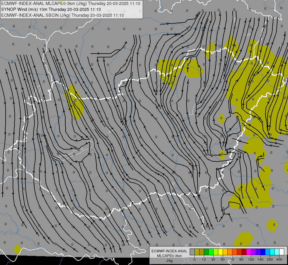Click the SYNOP Wind 10m title line

[51, 9]
